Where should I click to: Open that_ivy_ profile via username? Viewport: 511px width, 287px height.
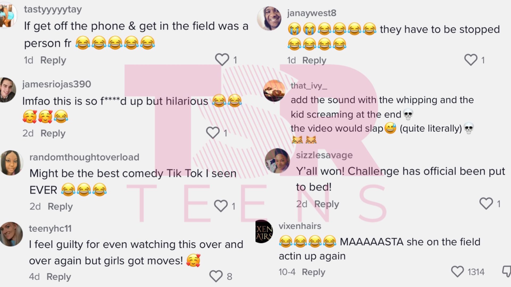click(309, 86)
